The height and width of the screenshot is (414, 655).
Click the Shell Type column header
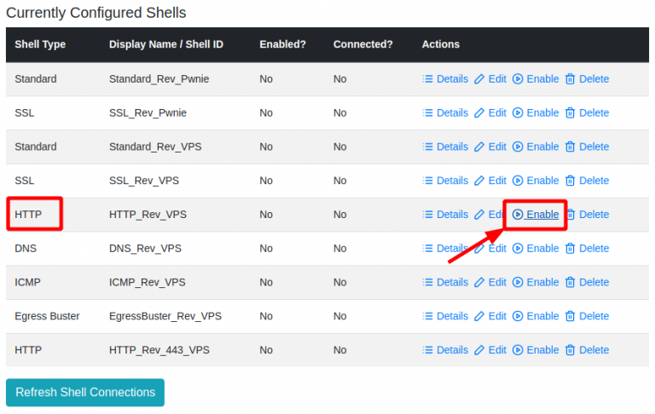40,44
